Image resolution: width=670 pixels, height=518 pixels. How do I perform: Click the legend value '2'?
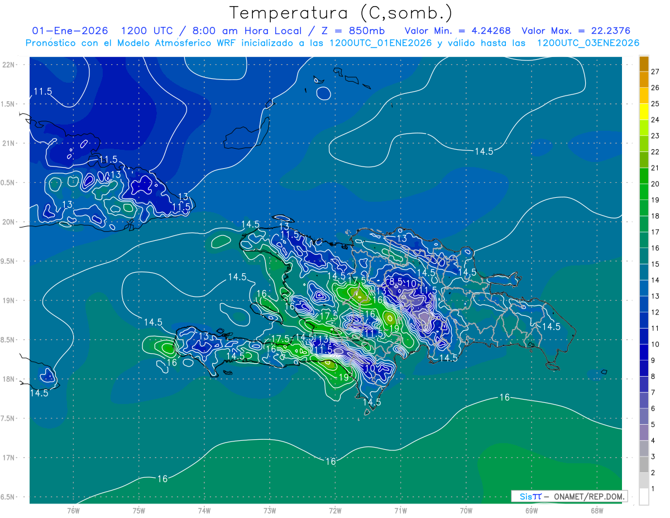click(x=653, y=473)
